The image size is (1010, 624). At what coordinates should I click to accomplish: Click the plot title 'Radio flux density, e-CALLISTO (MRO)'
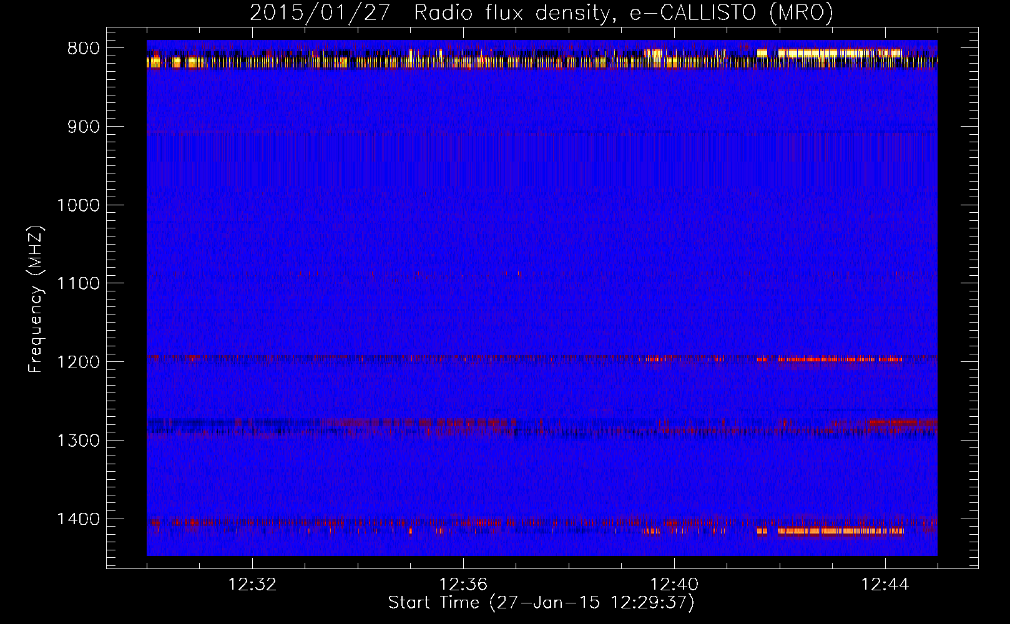coord(623,12)
